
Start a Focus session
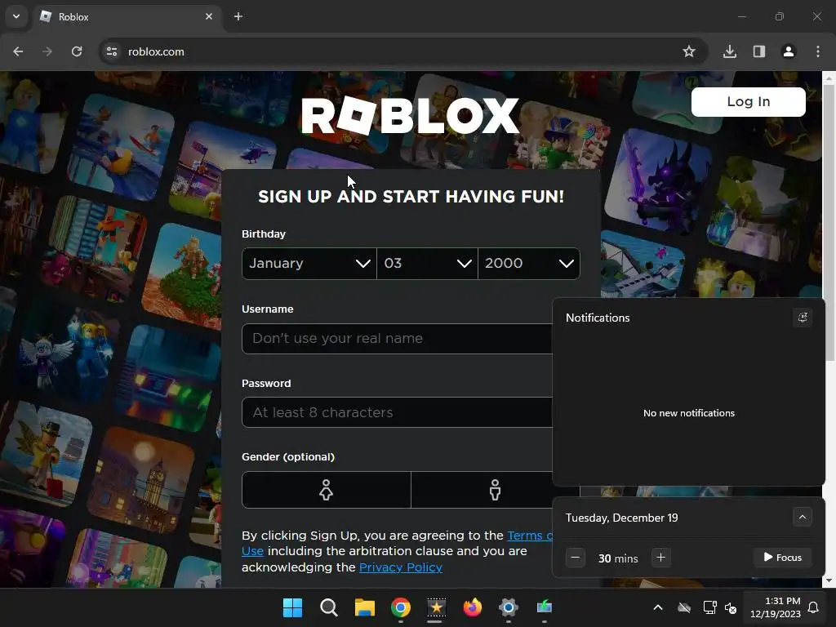(x=783, y=558)
